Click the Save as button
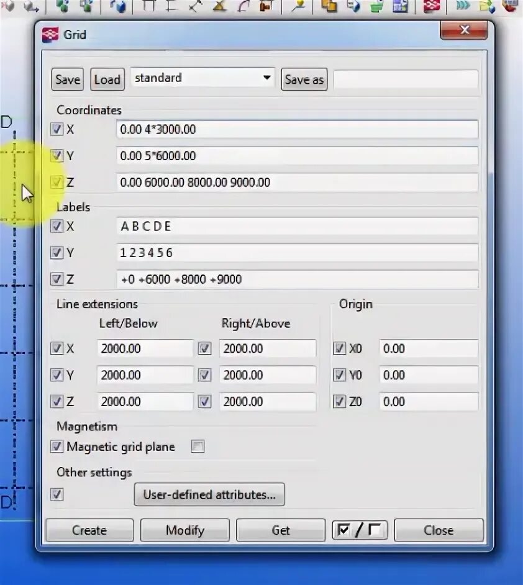The height and width of the screenshot is (585, 523). click(x=304, y=79)
